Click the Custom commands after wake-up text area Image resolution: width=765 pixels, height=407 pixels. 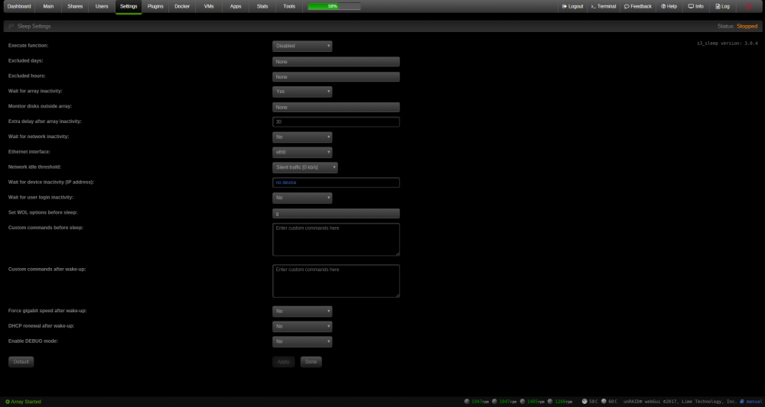pos(336,281)
